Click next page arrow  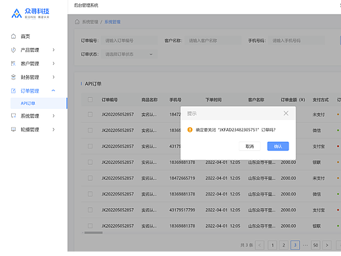coord(327,245)
